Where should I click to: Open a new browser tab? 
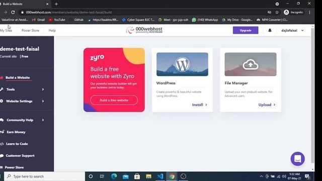(x=56, y=4)
